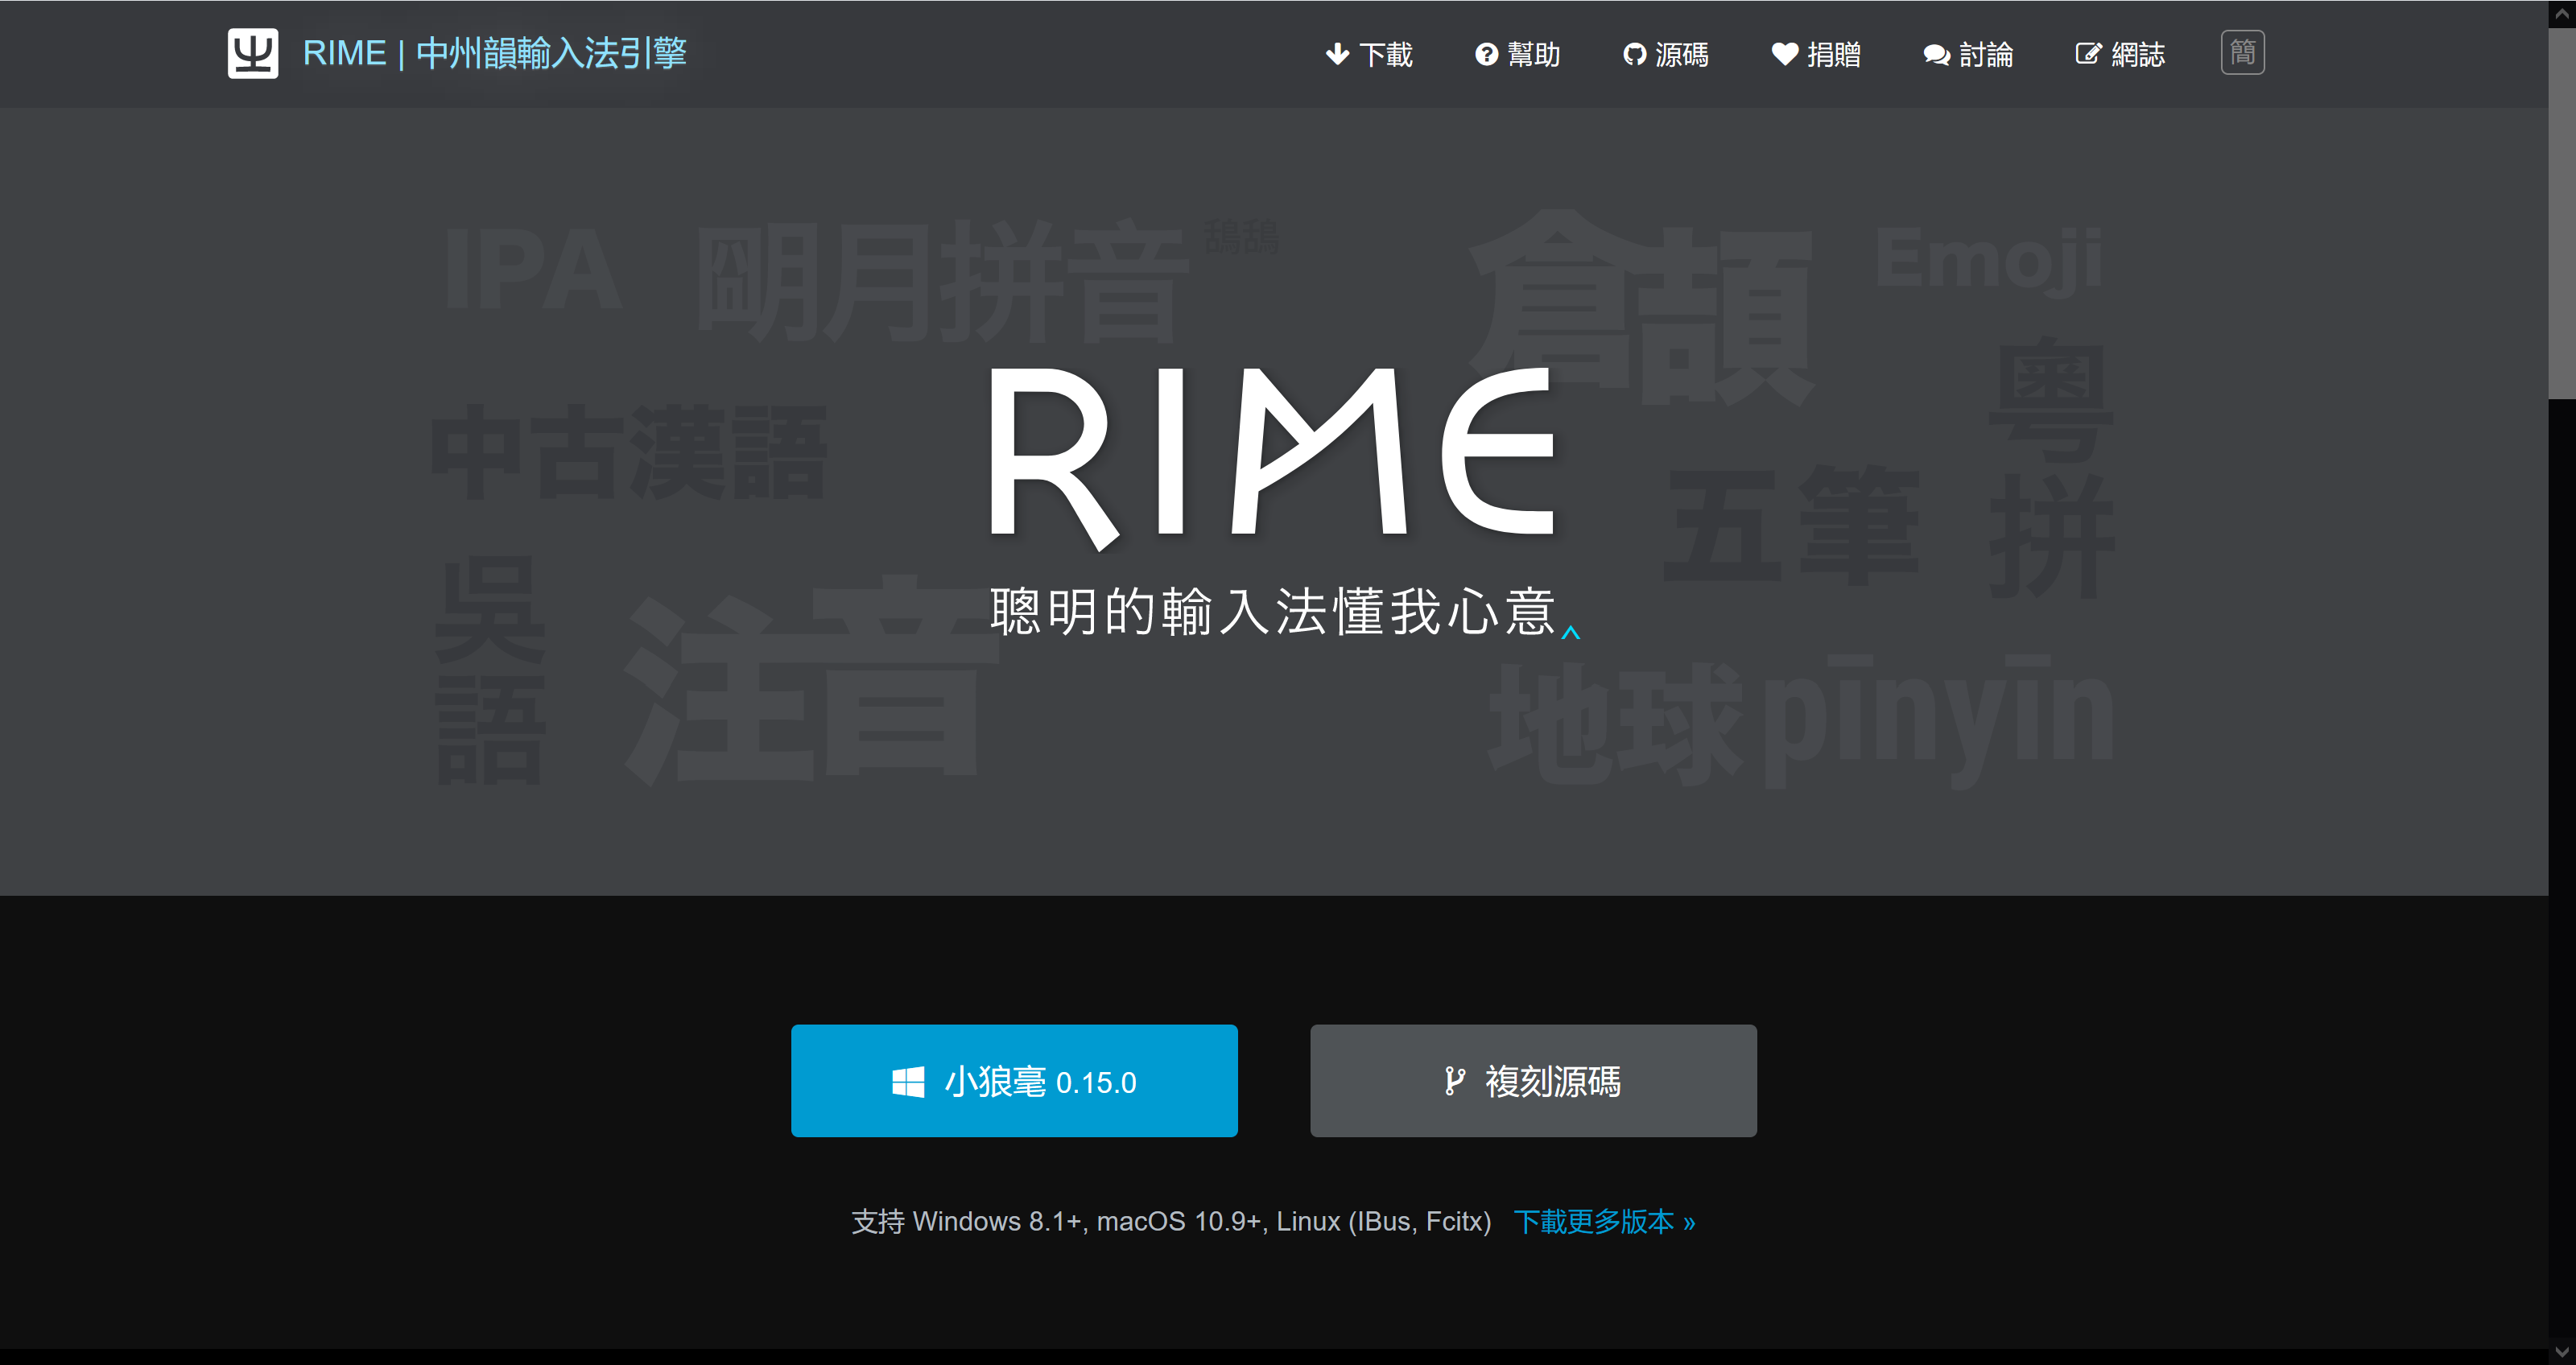2576x1365 pixels.
Task: Expand the caret below the RIME tagline
Action: [x=1572, y=633]
